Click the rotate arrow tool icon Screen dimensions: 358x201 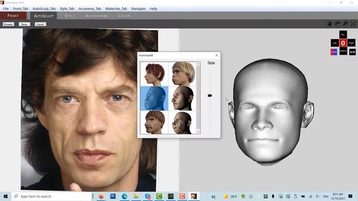337,23
